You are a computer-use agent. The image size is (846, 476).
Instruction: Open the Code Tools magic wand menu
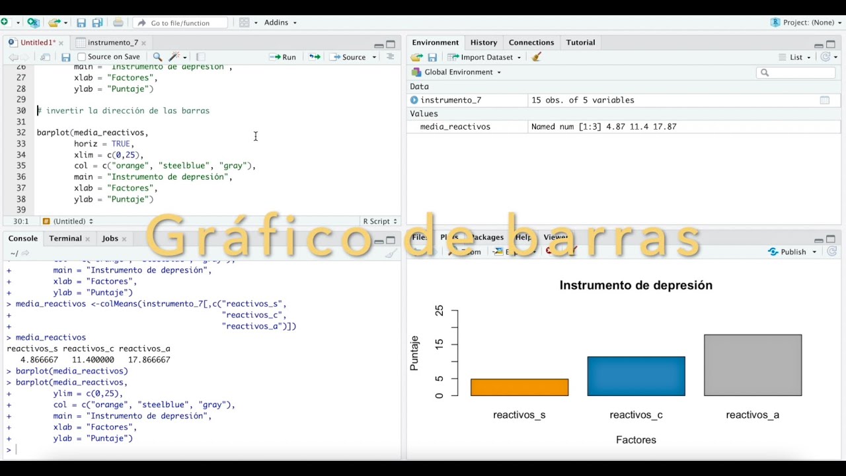177,57
